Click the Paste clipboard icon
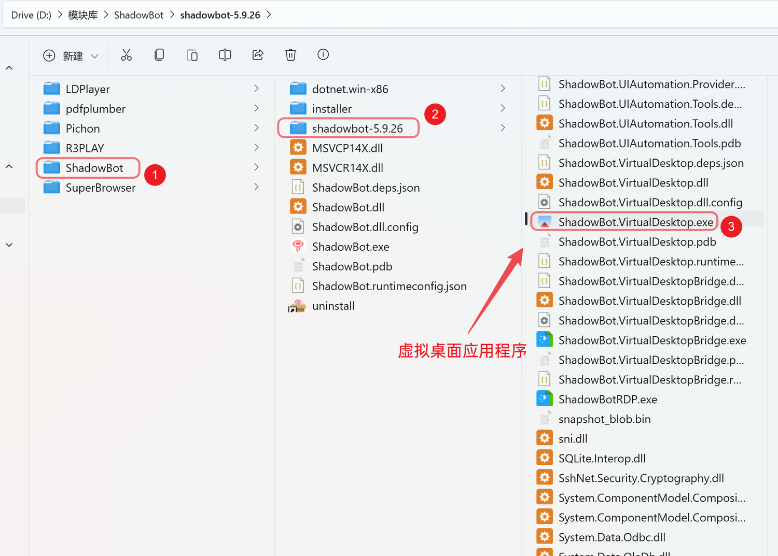This screenshot has height=556, width=778. [192, 55]
